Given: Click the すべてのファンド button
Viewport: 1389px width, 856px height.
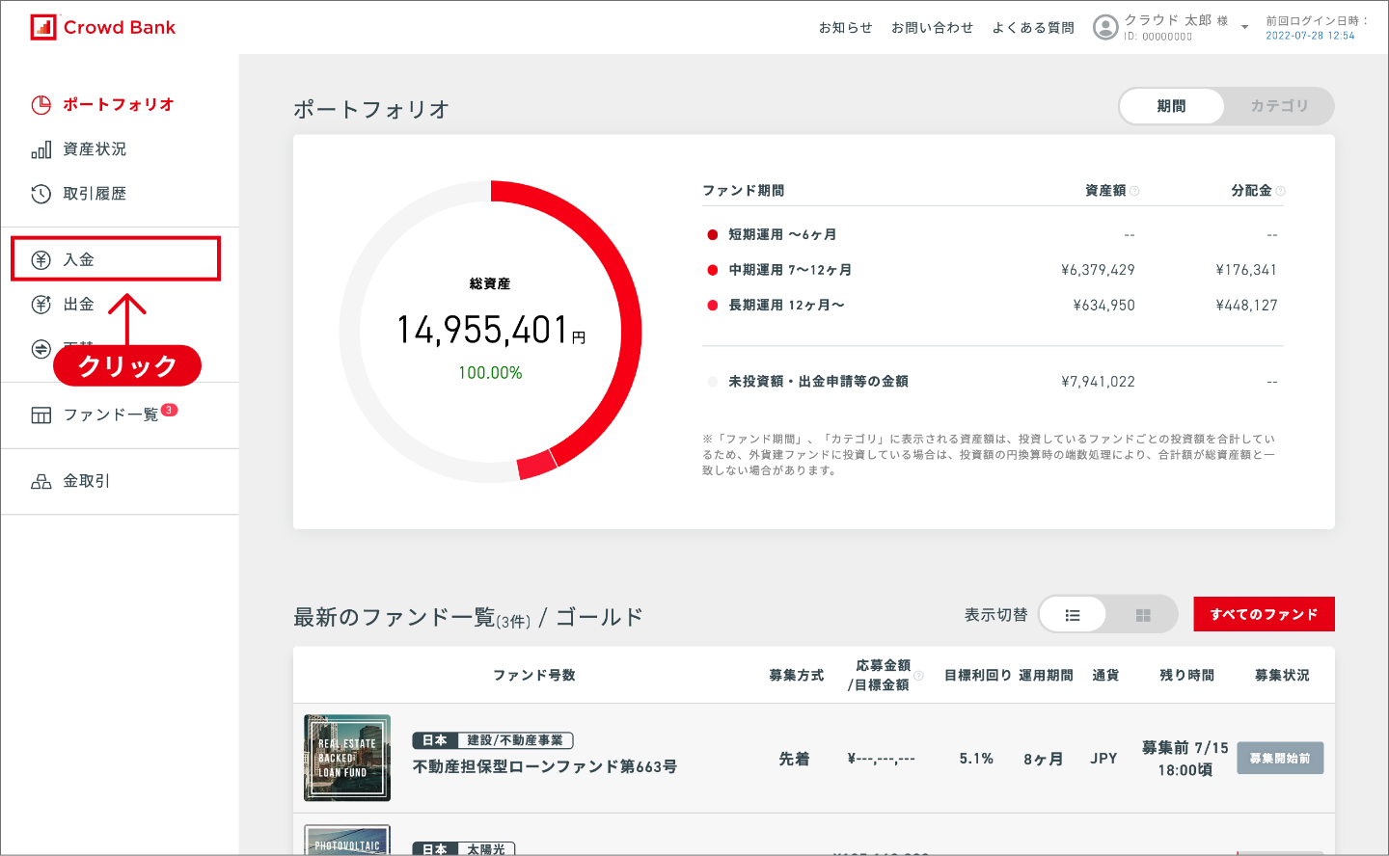Looking at the screenshot, I should tap(1264, 614).
